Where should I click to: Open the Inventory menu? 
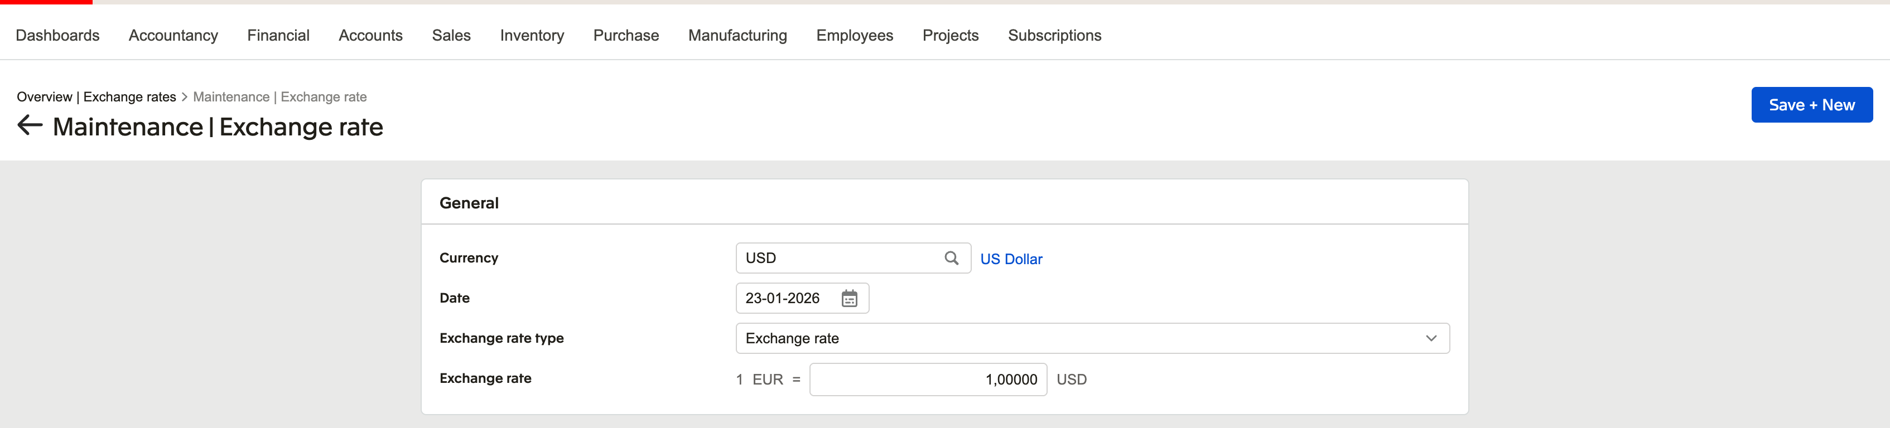click(532, 35)
